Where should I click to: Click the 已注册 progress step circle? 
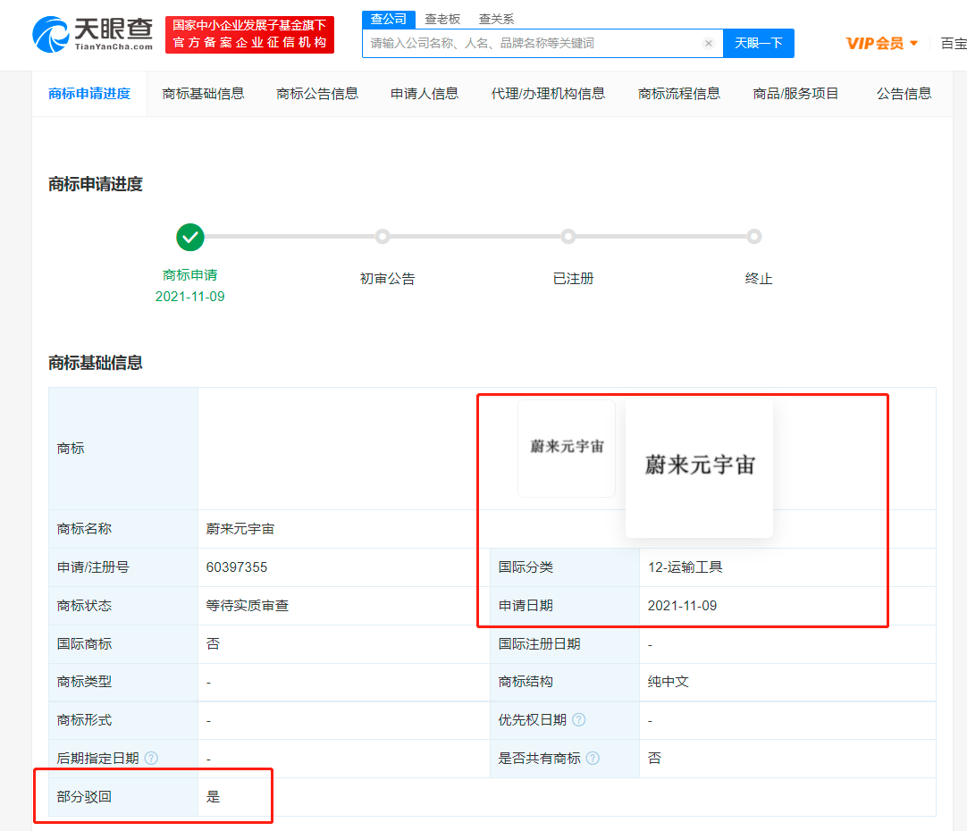coord(568,237)
